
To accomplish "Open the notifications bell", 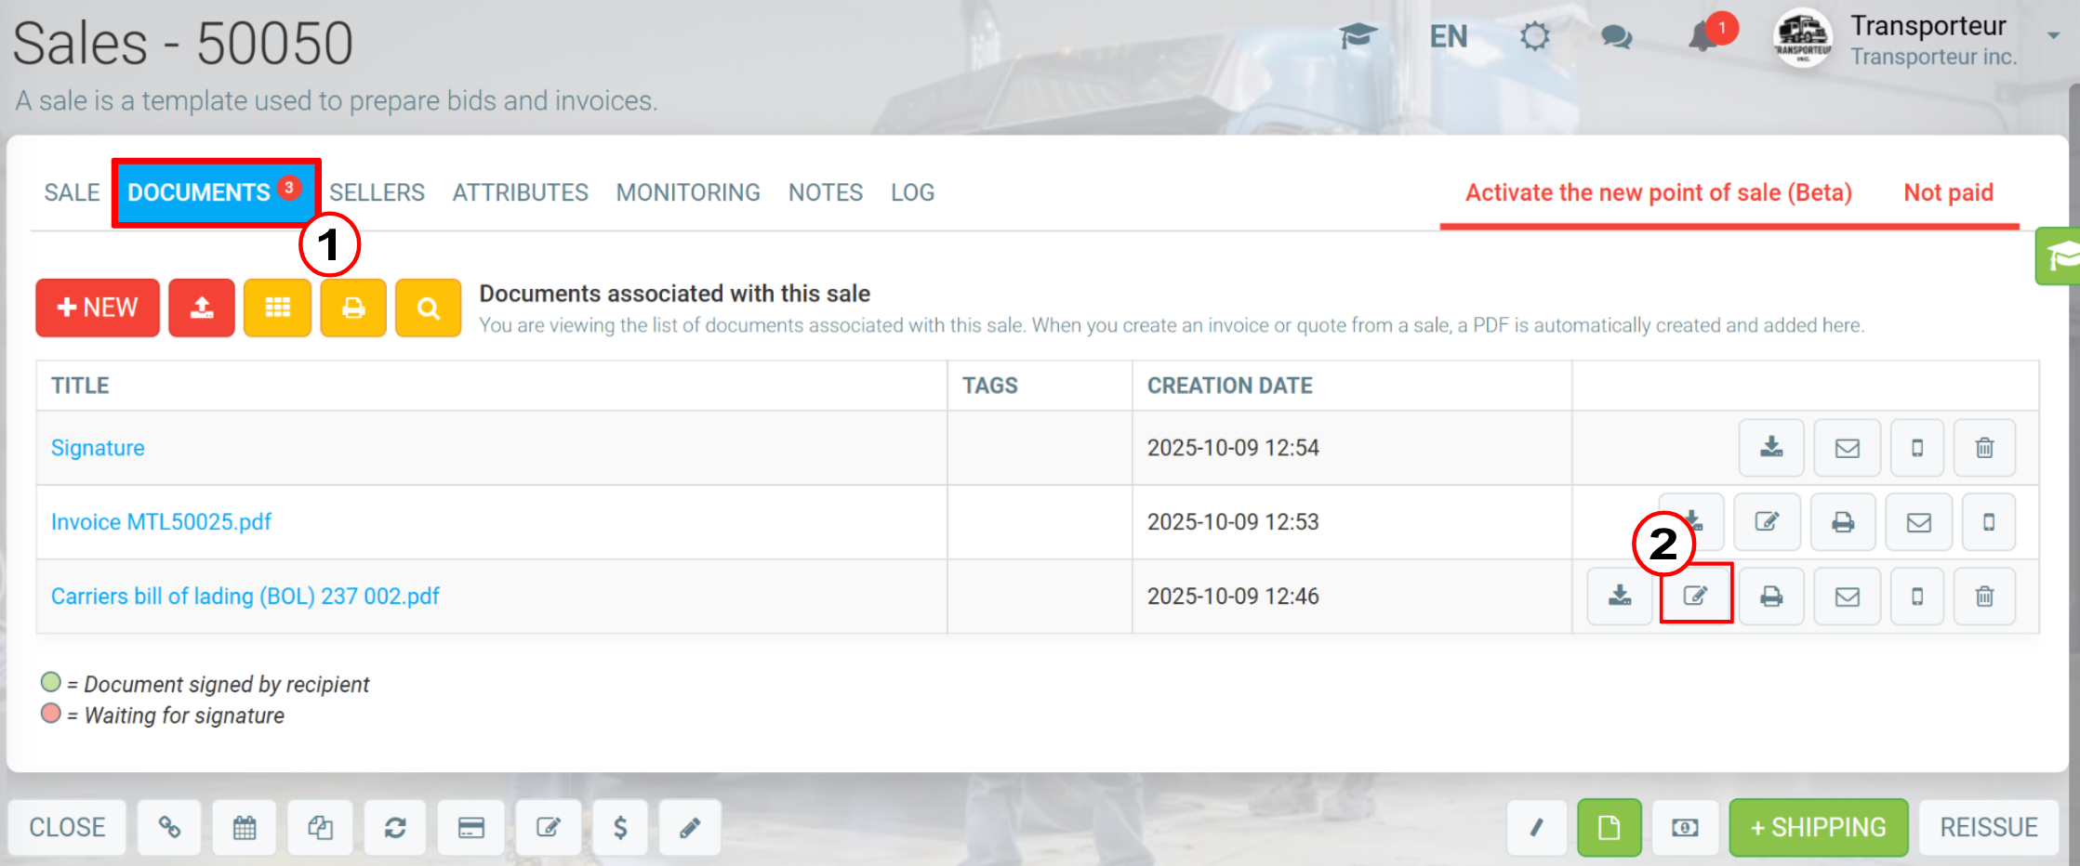I will point(1703,37).
